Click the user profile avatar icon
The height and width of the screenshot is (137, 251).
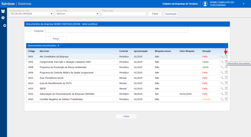click(205, 4)
